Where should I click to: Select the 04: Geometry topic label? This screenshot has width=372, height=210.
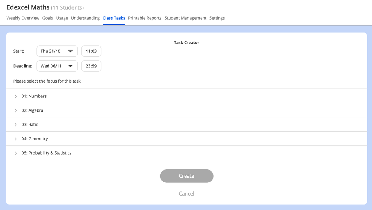point(35,139)
